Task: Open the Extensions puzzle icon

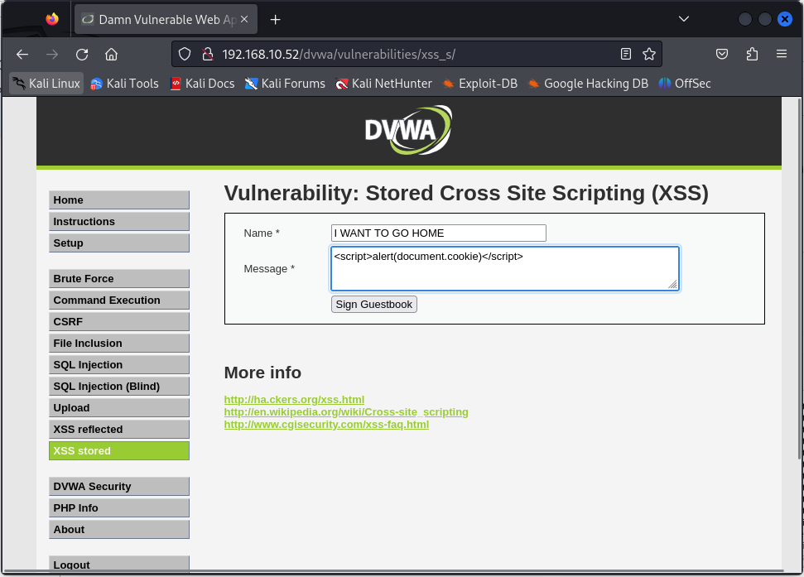Action: point(752,54)
